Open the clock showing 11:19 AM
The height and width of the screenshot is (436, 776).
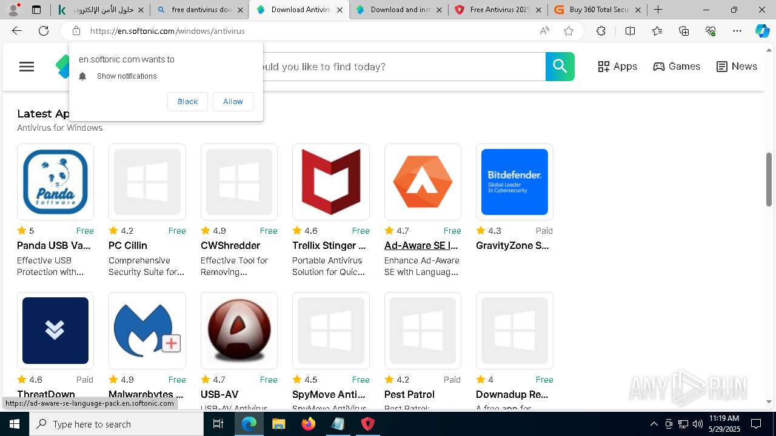pyautogui.click(x=724, y=423)
